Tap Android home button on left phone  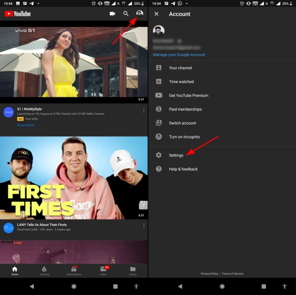(x=74, y=287)
